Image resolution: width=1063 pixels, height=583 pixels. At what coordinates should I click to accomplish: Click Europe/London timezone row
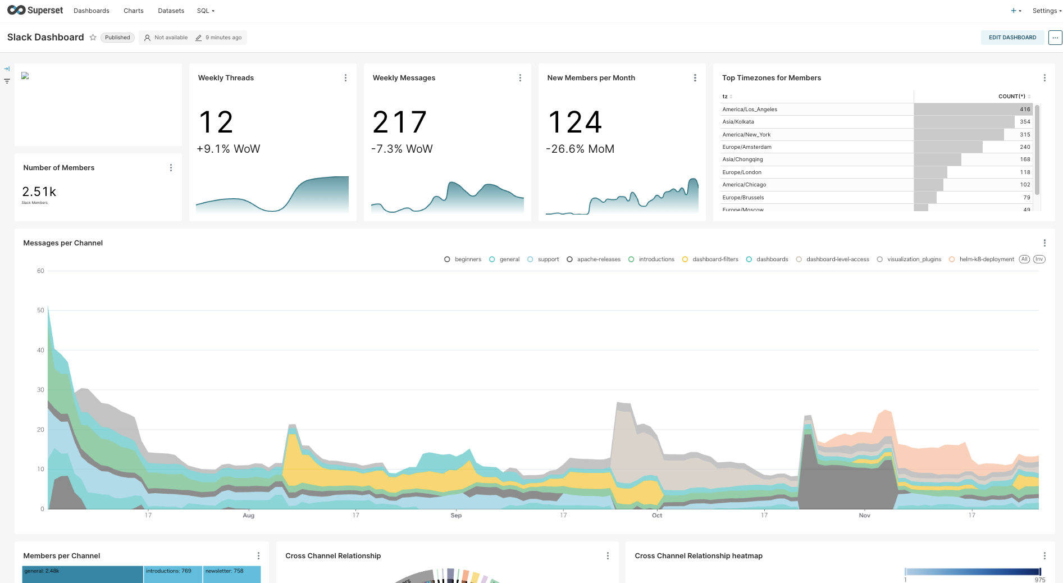[877, 172]
